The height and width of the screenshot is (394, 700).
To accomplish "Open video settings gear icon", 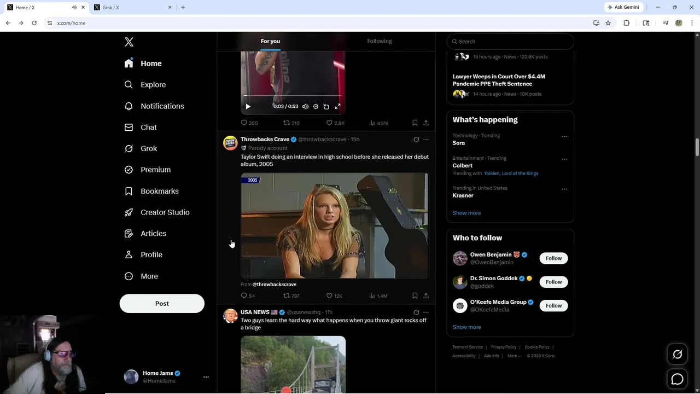I will pos(316,107).
